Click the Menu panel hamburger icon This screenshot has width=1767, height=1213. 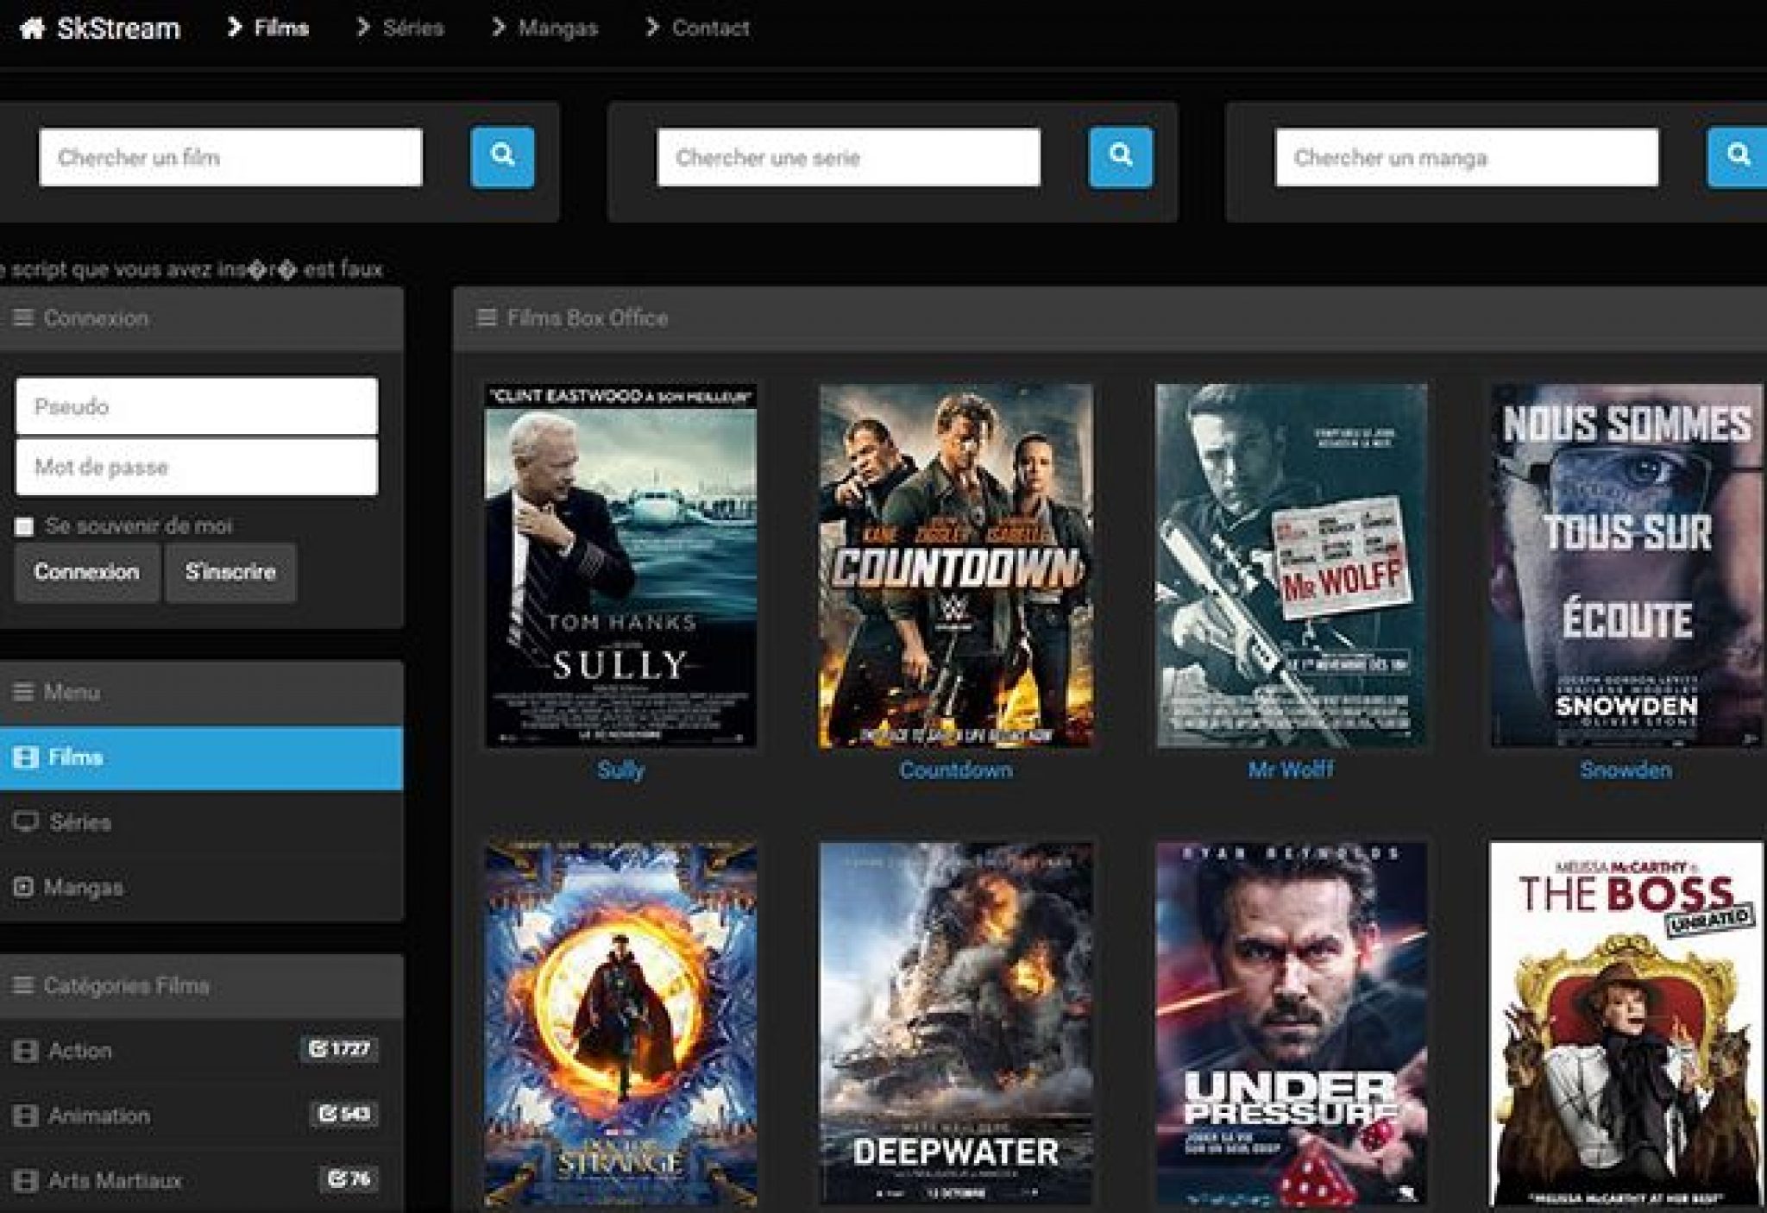point(23,692)
